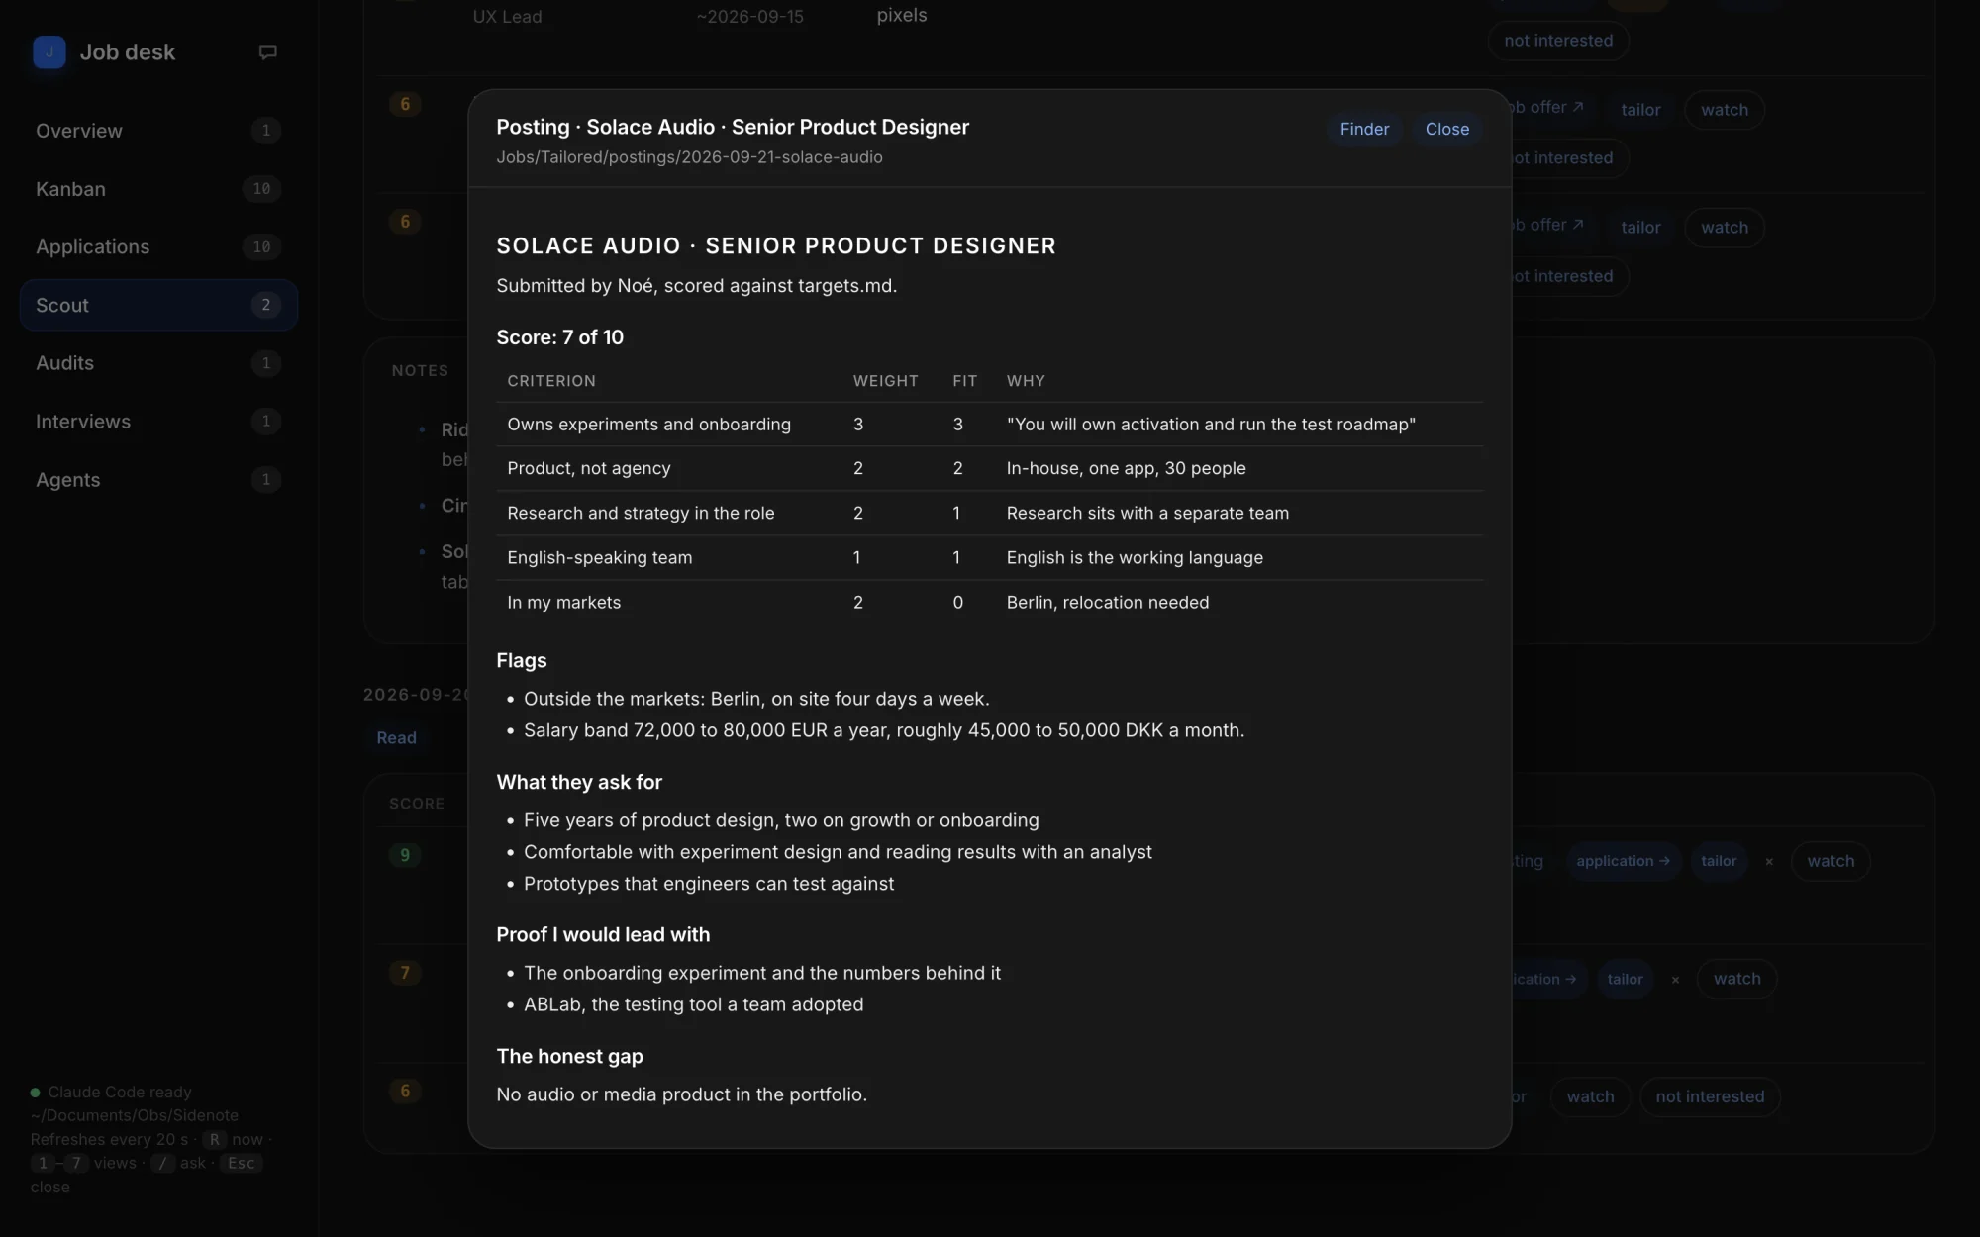
Task: Click watch in the score 9 row
Action: pyautogui.click(x=1831, y=861)
